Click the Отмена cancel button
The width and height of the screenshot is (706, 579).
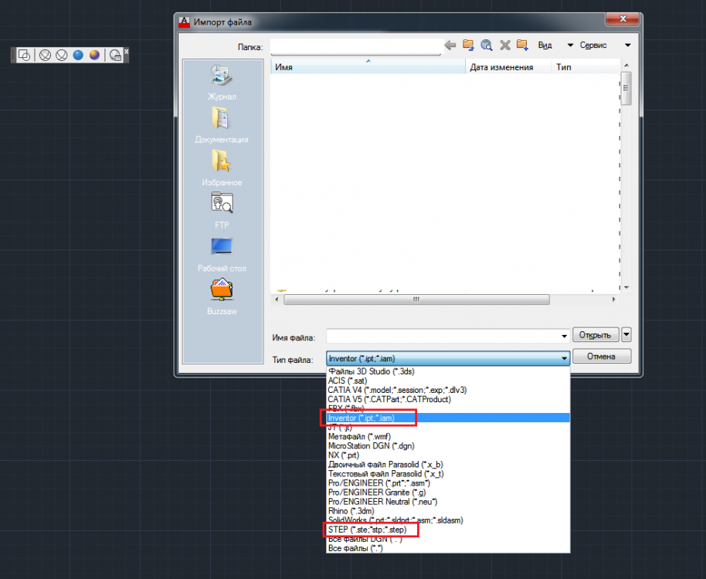[x=602, y=357]
